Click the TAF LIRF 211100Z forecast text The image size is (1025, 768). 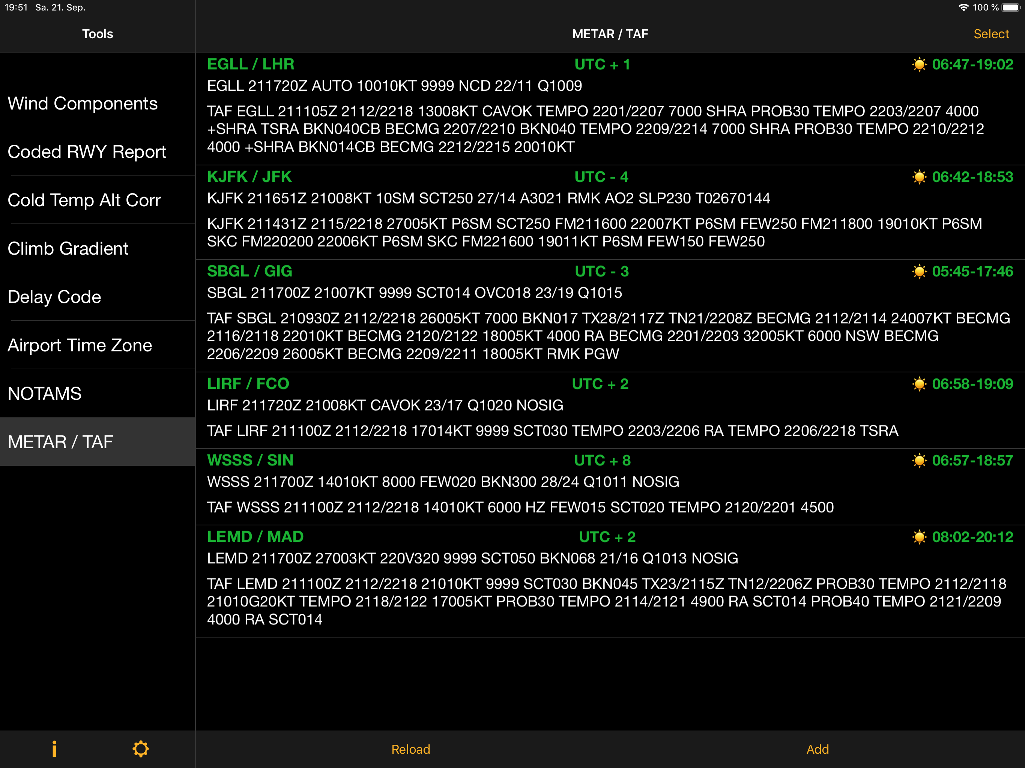click(552, 431)
